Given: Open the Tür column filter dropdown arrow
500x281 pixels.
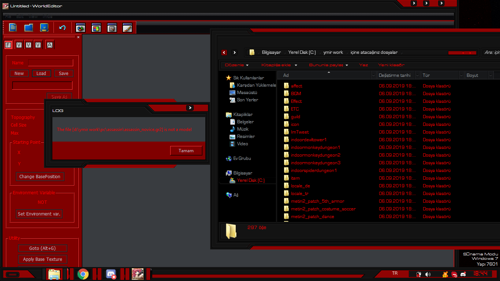Looking at the screenshot, I should [x=462, y=75].
